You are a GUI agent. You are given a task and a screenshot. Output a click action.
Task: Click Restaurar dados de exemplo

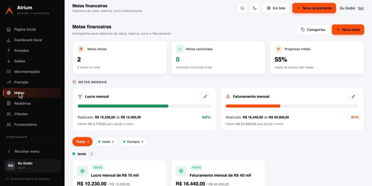(x=28, y=179)
